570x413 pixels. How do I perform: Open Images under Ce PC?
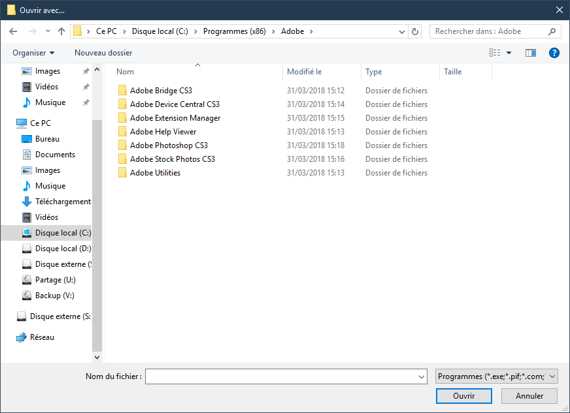(x=48, y=170)
